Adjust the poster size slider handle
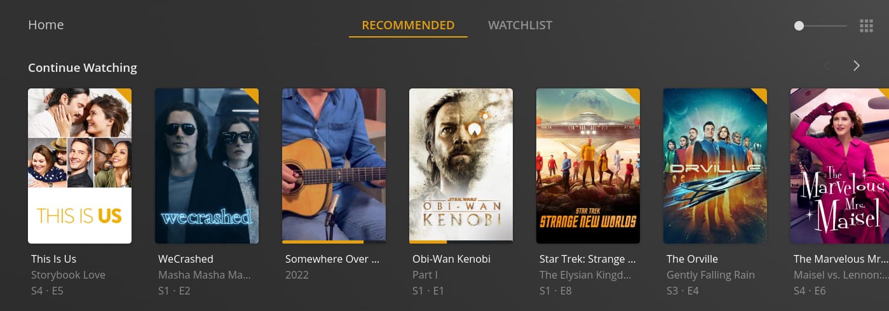This screenshot has height=311, width=889. [799, 25]
